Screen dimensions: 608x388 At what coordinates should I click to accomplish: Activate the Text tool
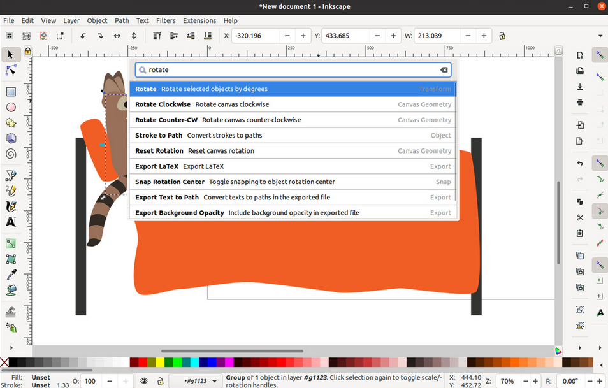11,222
